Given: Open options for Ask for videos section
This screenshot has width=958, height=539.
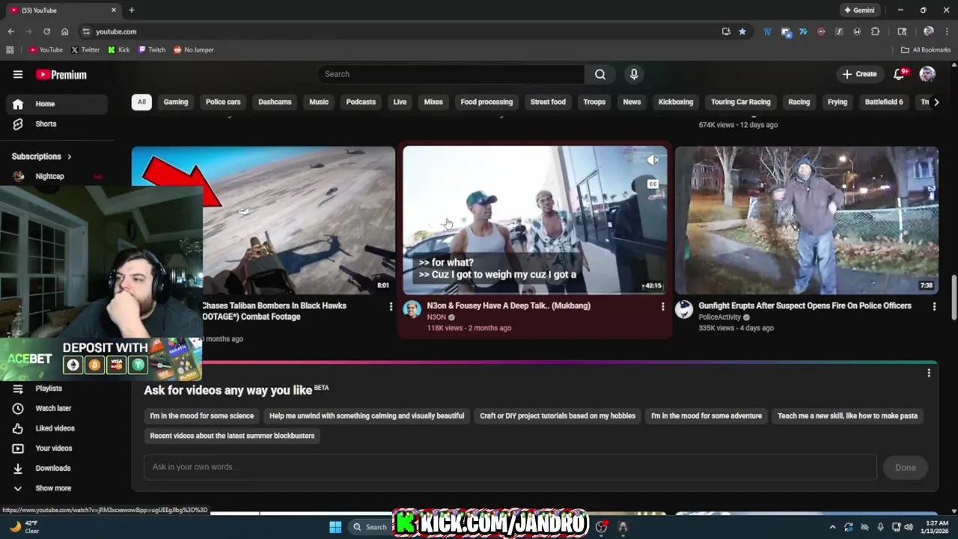Looking at the screenshot, I should (929, 373).
